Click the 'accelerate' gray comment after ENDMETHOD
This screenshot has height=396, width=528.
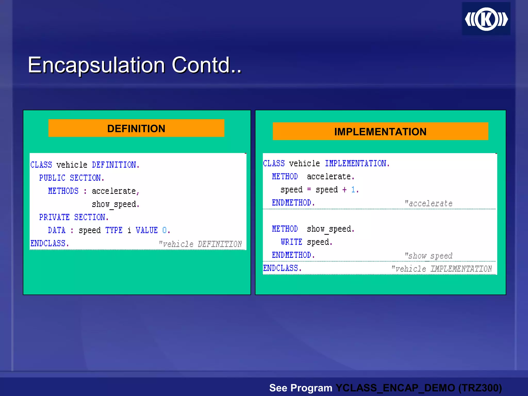(428, 204)
